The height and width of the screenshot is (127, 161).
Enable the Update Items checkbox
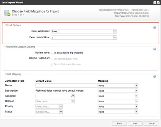tap(52, 53)
